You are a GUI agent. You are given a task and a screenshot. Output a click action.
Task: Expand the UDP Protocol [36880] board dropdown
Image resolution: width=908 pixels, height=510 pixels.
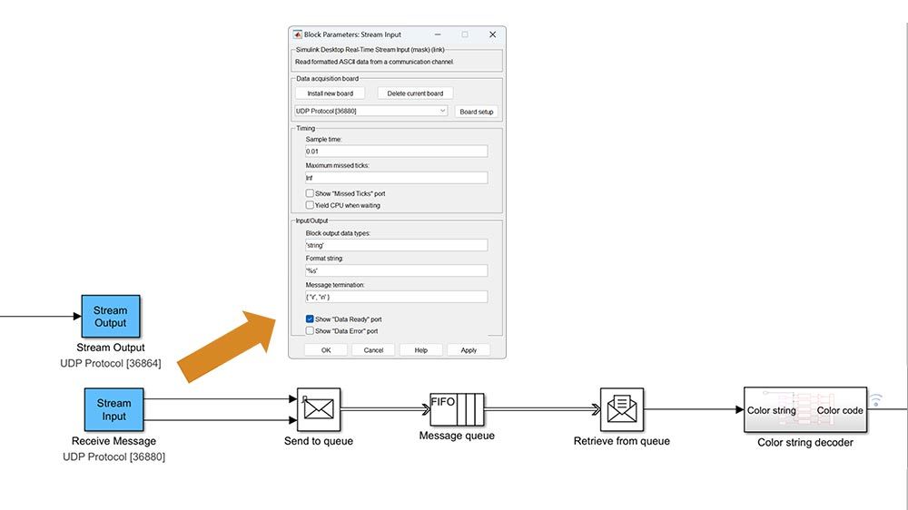pyautogui.click(x=370, y=111)
